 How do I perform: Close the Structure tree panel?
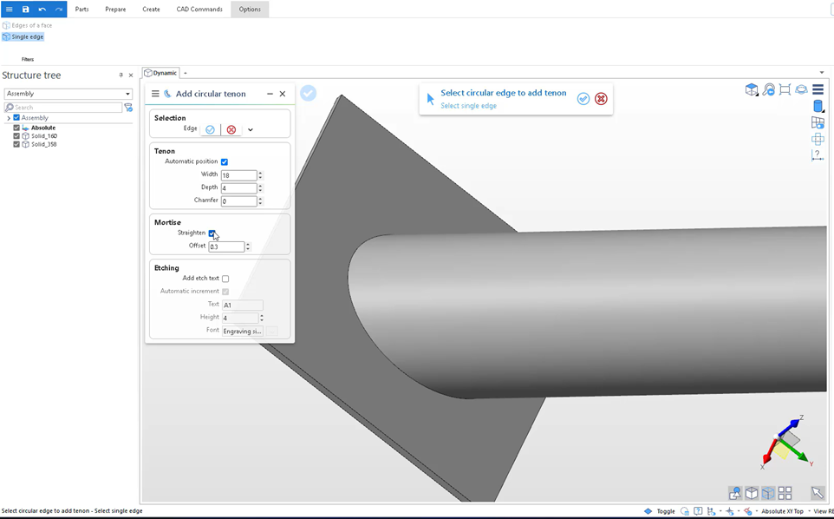[x=131, y=75]
